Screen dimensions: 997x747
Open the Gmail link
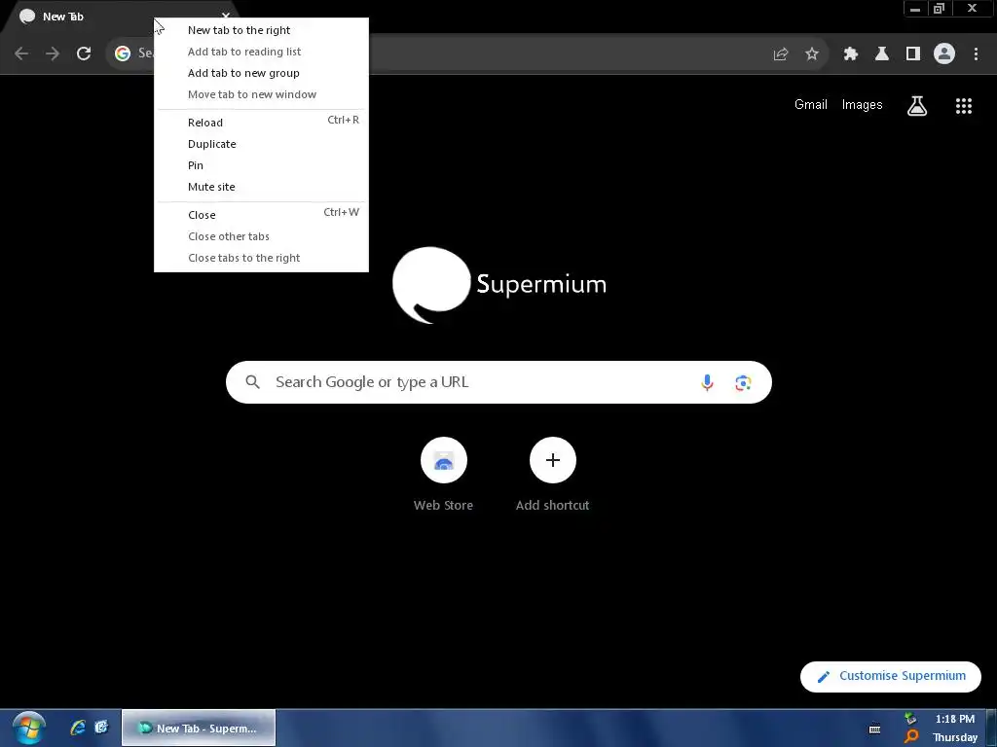tap(811, 105)
